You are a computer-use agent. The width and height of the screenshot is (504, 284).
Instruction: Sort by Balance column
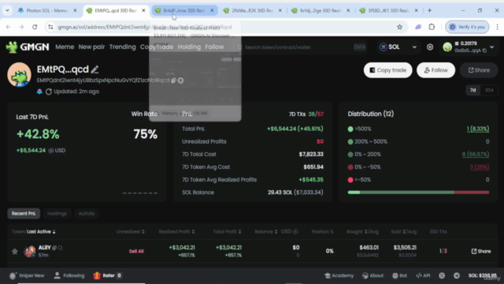pyautogui.click(x=266, y=231)
